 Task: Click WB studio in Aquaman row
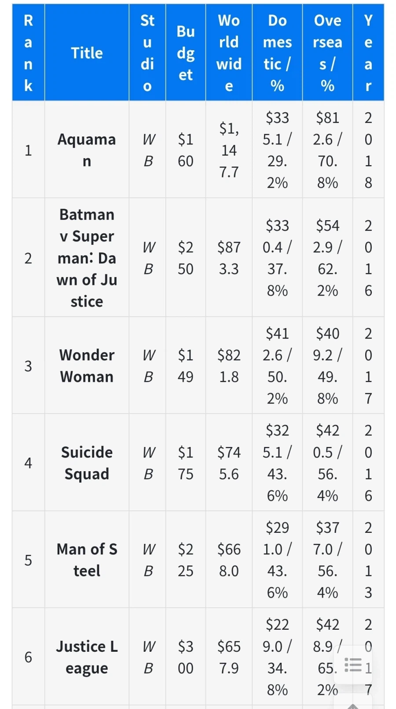(x=149, y=150)
